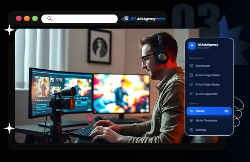Click the search bar input field
The height and width of the screenshot is (162, 250).
[79, 19]
